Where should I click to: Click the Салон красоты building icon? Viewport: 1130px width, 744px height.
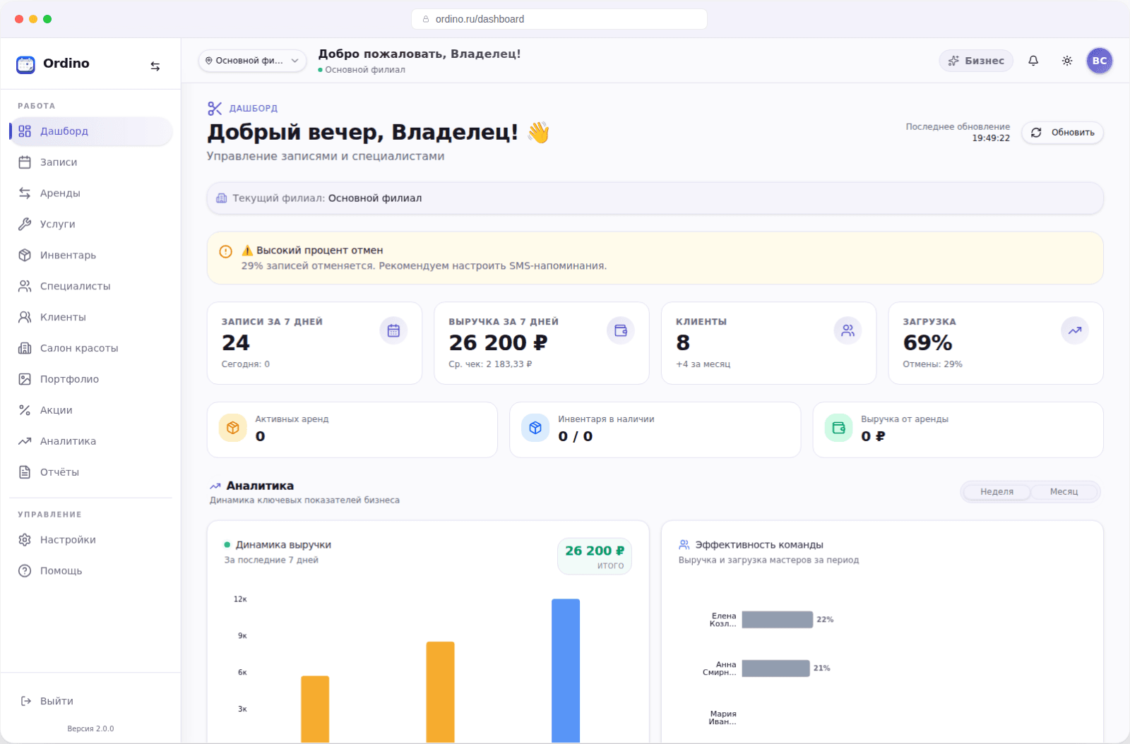point(25,349)
